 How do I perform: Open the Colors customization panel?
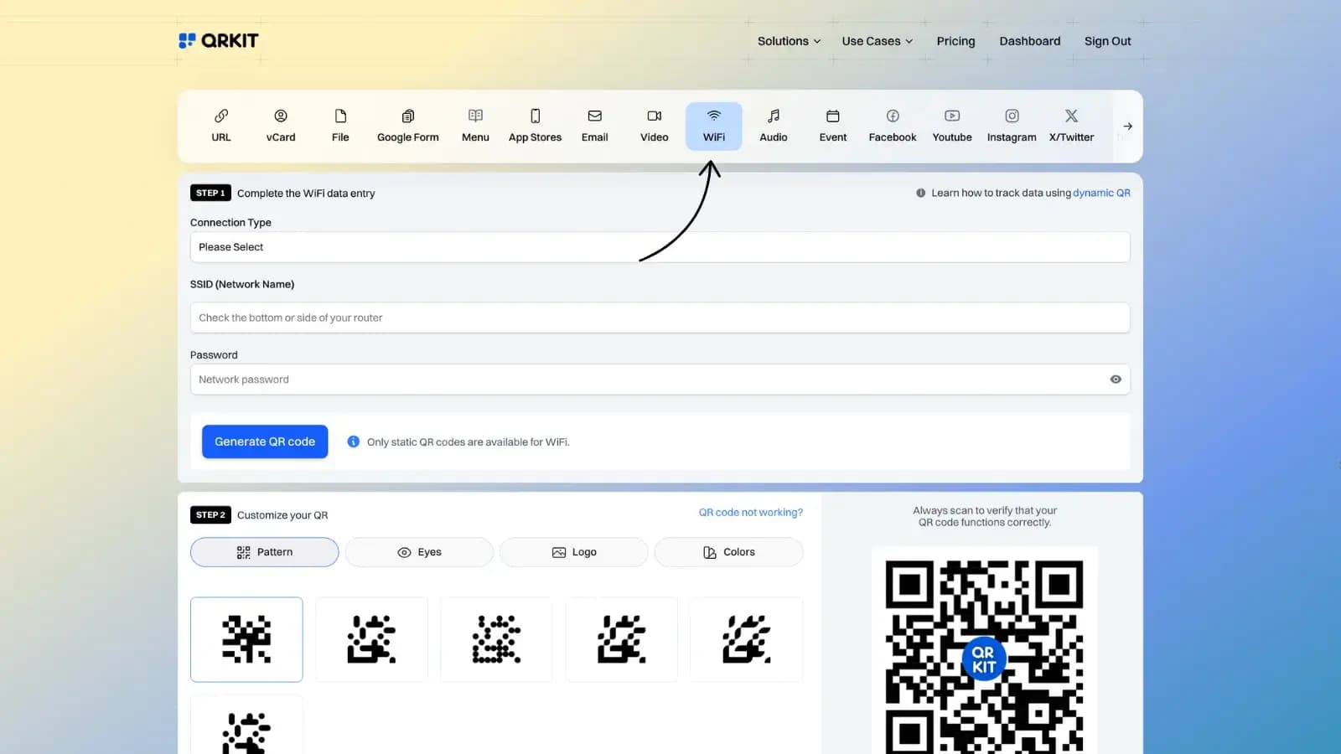point(728,551)
